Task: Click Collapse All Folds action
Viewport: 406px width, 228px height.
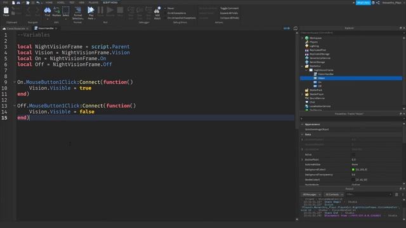Action: coord(230,18)
